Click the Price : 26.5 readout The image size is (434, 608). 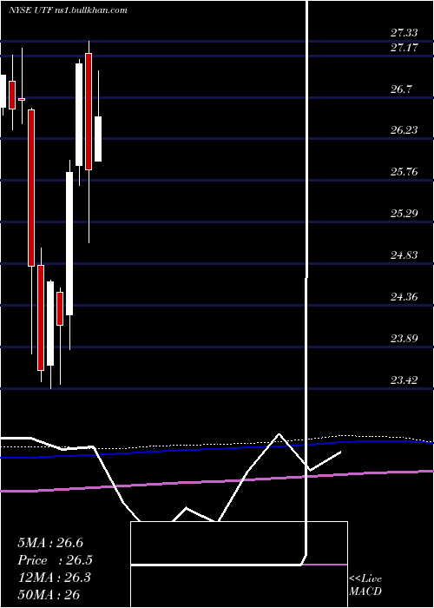pyautogui.click(x=55, y=560)
